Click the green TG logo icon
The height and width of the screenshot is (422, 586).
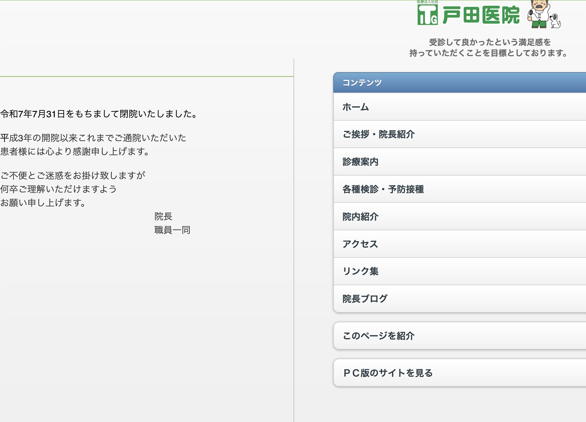pyautogui.click(x=427, y=15)
